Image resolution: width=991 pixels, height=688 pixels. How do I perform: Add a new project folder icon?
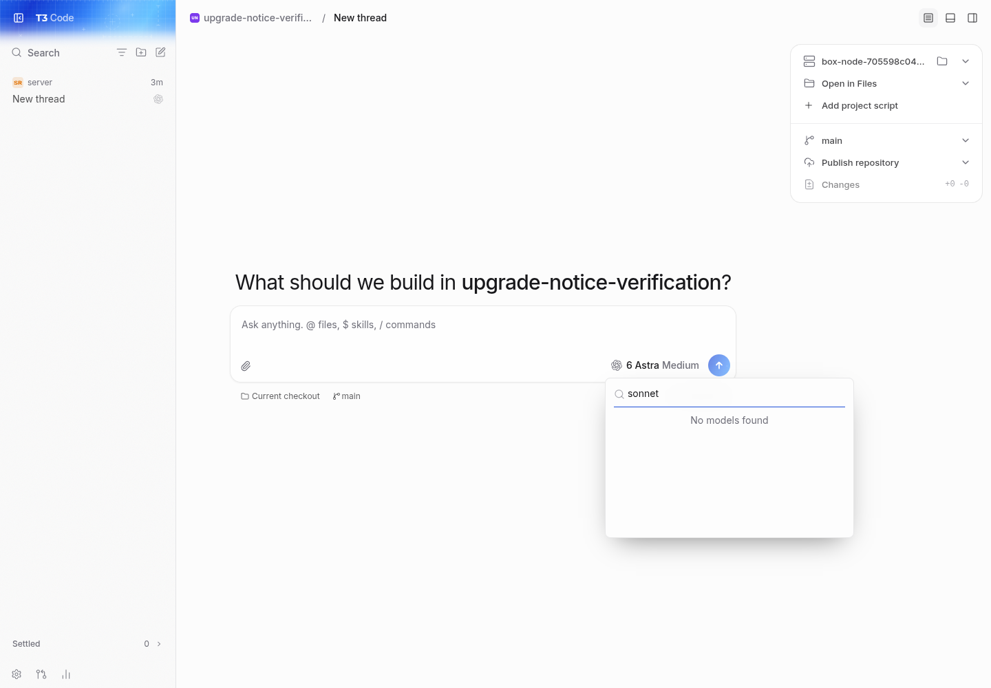141,52
